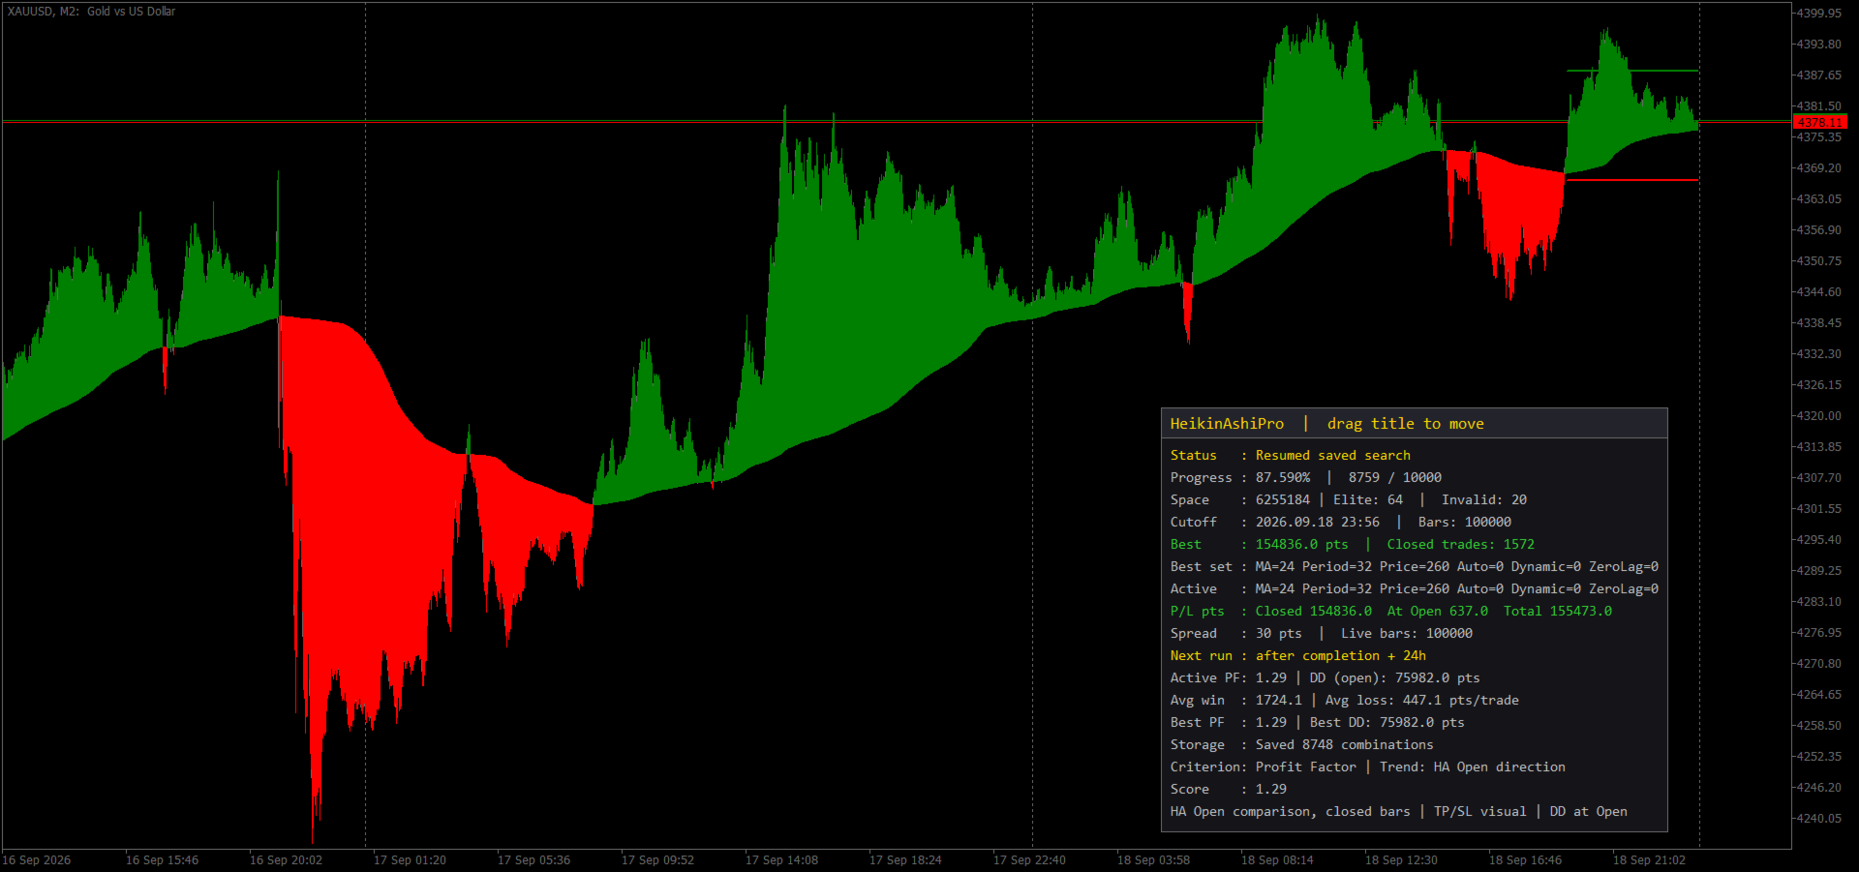Click the green Best 154836.0 pts line
Image resolution: width=1859 pixels, height=872 pixels.
pyautogui.click(x=1352, y=544)
